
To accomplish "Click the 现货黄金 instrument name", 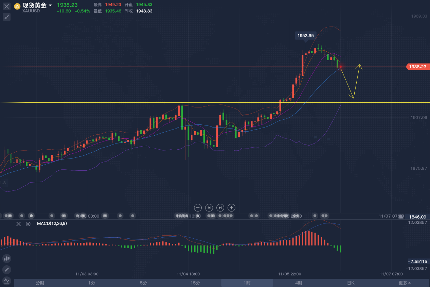I will click(35, 5).
